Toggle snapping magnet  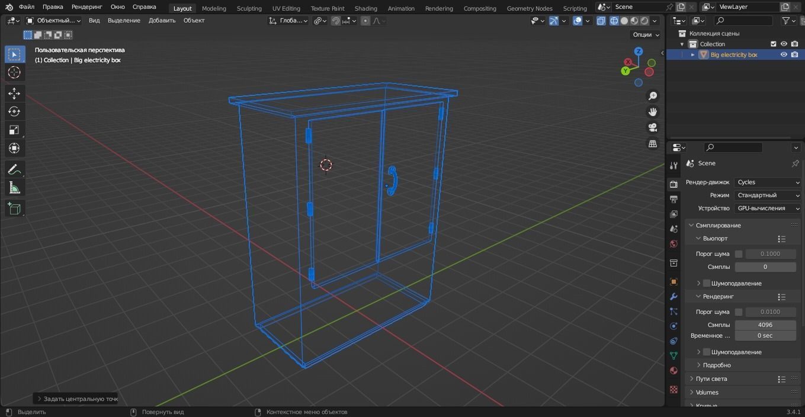pos(336,21)
